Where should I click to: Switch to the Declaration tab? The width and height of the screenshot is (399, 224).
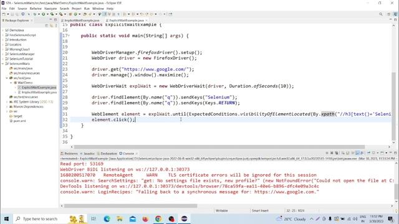107,154
